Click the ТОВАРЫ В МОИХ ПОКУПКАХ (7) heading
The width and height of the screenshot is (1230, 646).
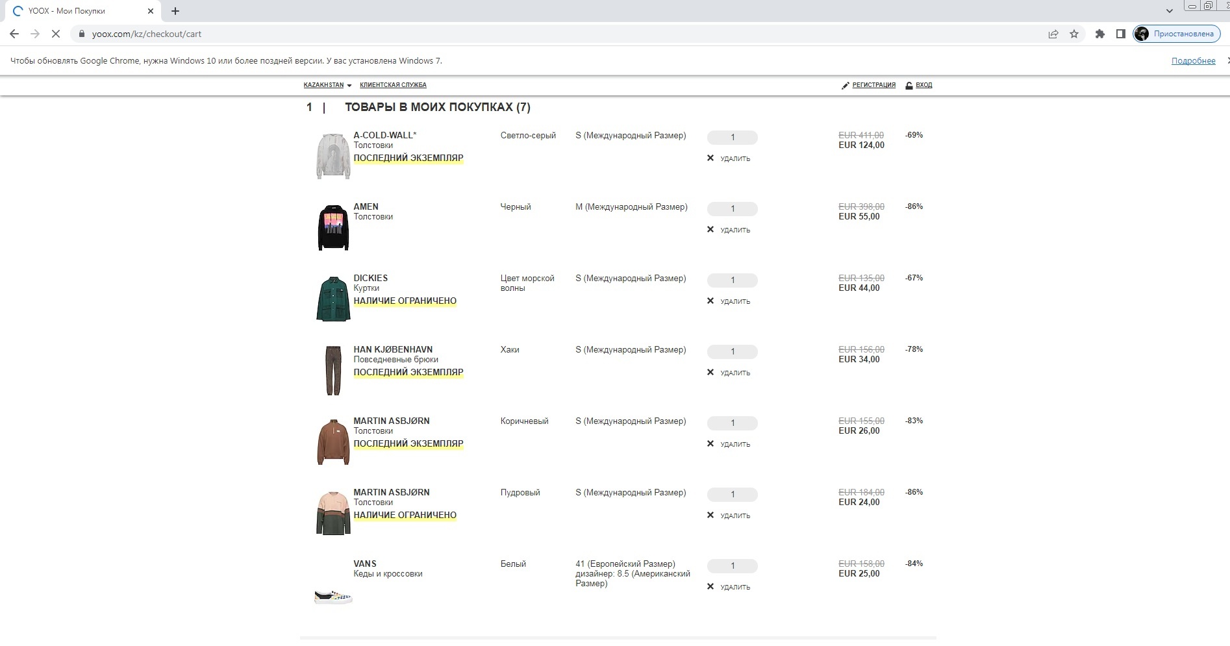tap(438, 107)
